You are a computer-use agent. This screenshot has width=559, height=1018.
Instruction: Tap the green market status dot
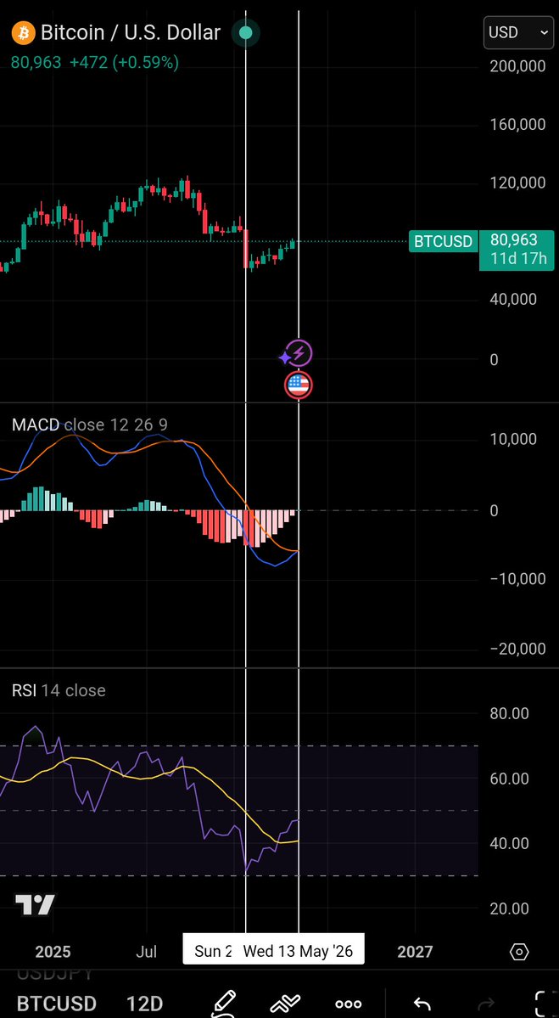[x=246, y=32]
